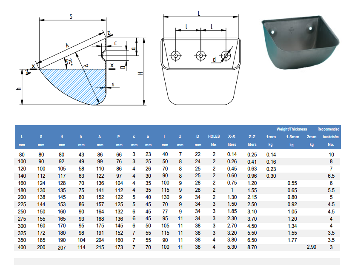Click the '2mm' weight column header
The image size is (355, 267).
[x=312, y=137]
